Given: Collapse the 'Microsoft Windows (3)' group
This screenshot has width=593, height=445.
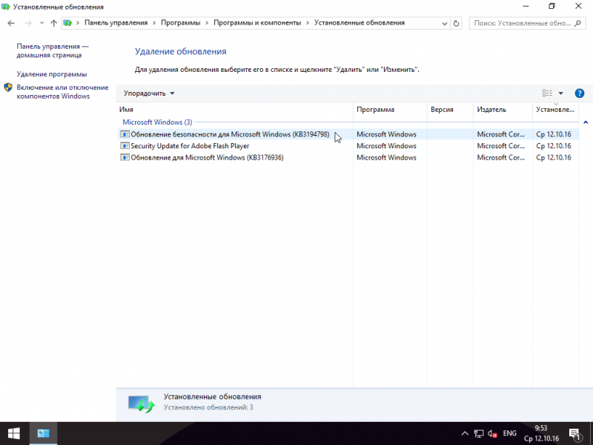Looking at the screenshot, I should [x=586, y=122].
